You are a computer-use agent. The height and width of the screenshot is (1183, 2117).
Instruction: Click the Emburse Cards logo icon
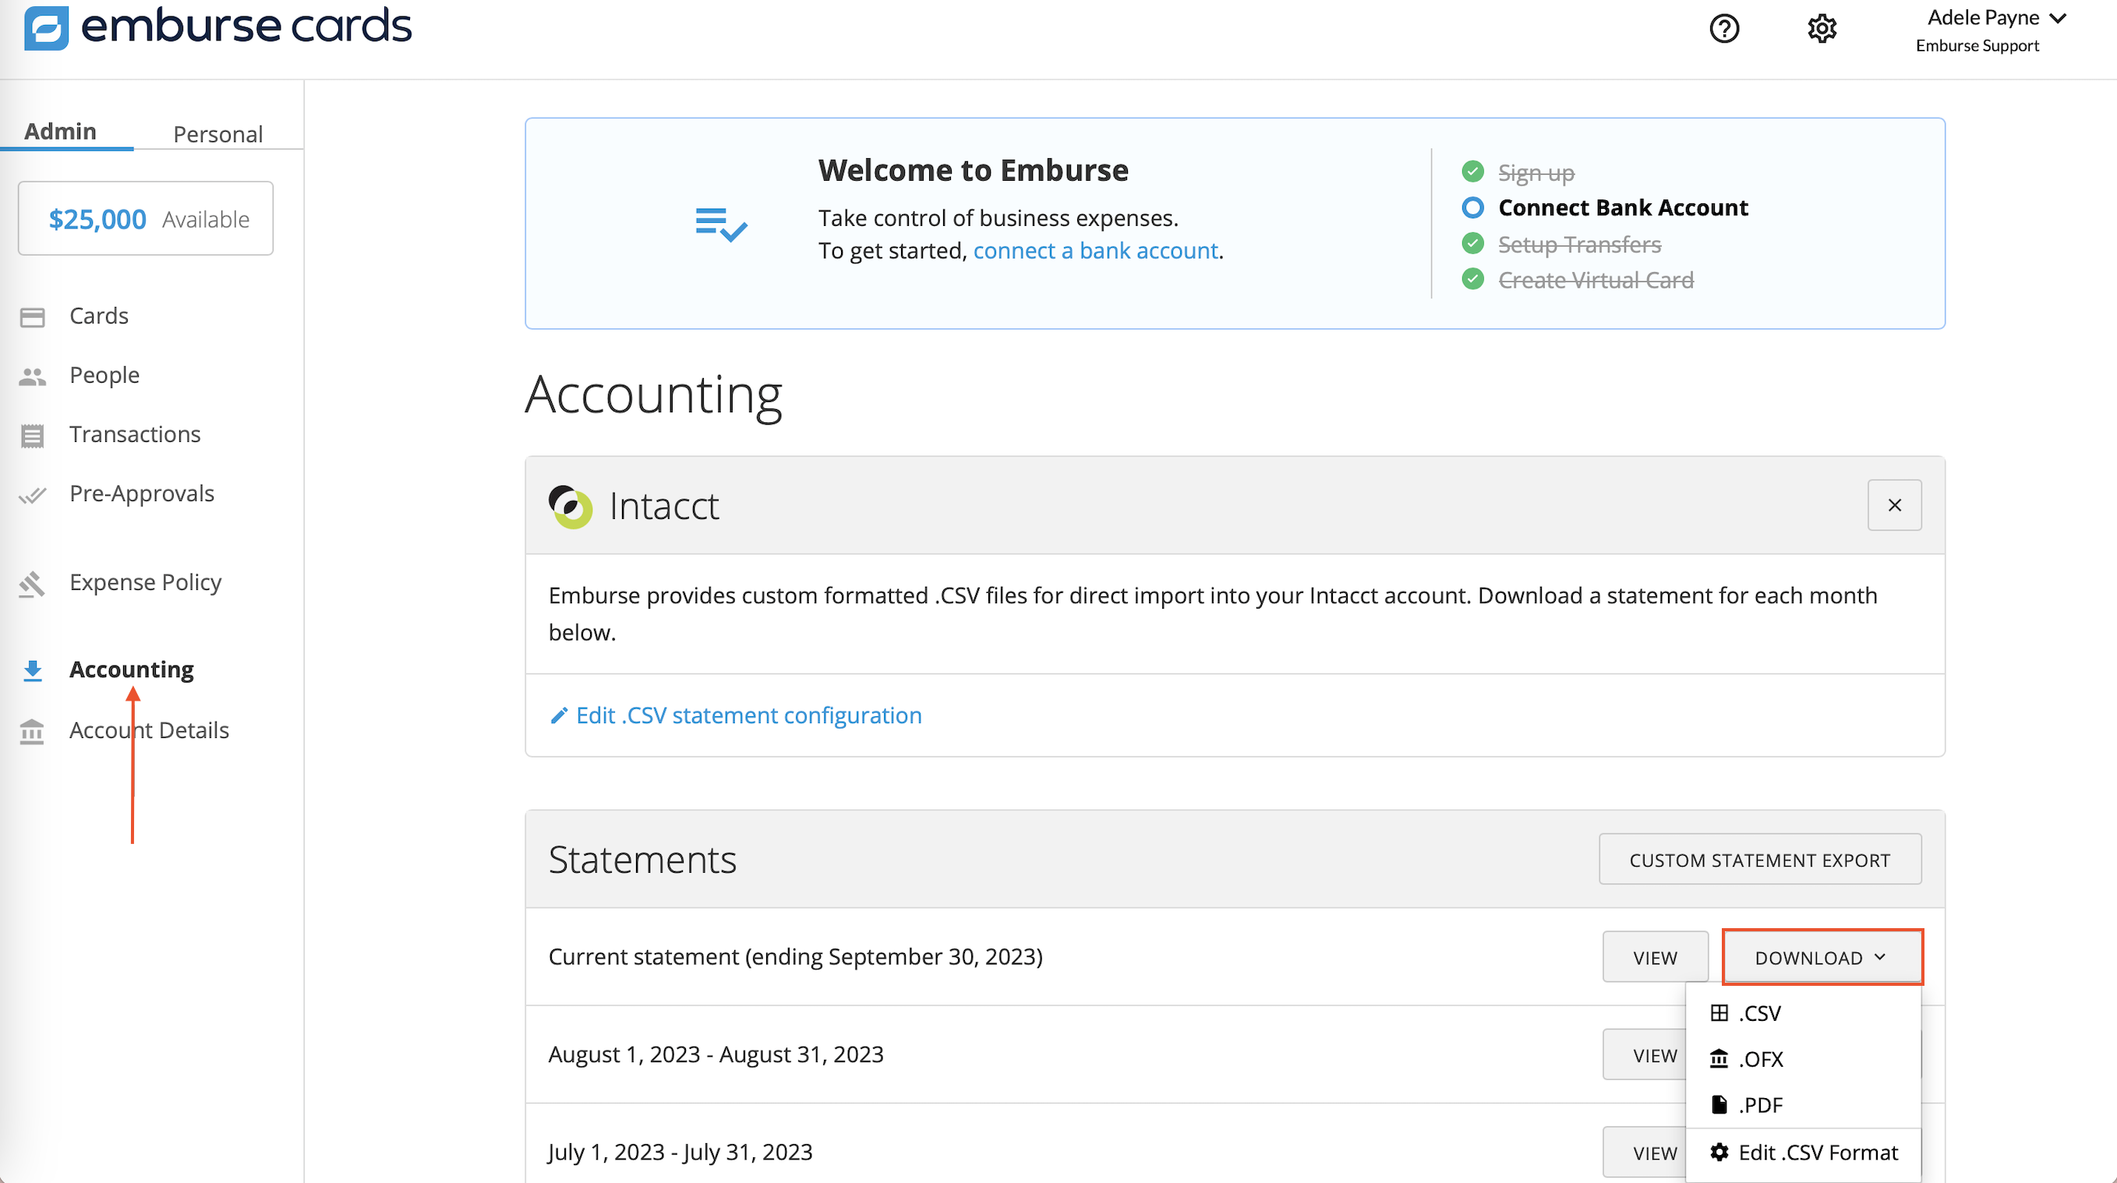[x=46, y=28]
